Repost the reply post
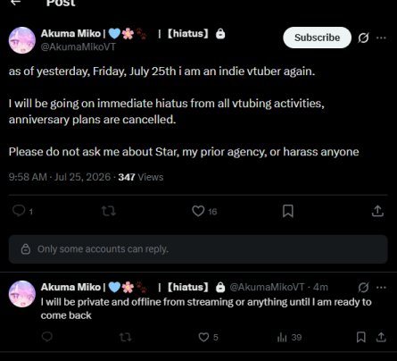Screen dimensions: 397x361 point(125,337)
